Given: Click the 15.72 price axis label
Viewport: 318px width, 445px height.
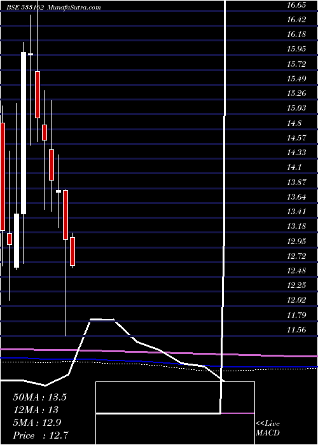Looking at the screenshot, I should coord(296,64).
